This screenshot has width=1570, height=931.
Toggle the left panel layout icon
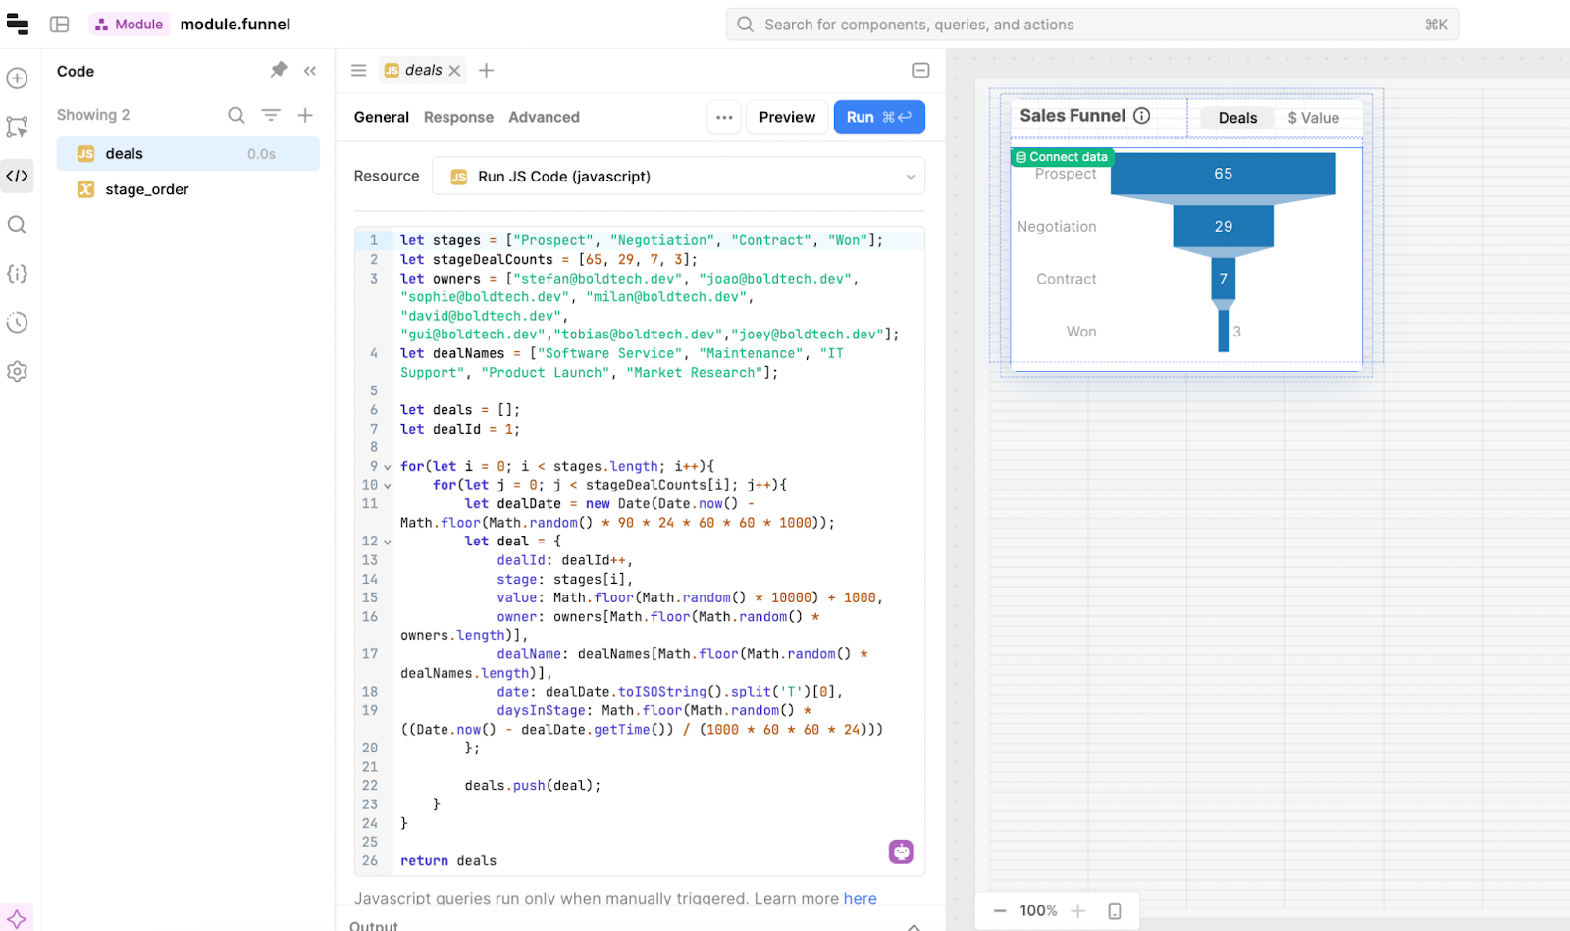60,25
